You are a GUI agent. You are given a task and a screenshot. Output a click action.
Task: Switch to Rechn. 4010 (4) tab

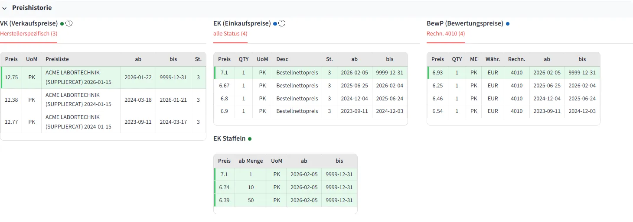pyautogui.click(x=446, y=33)
